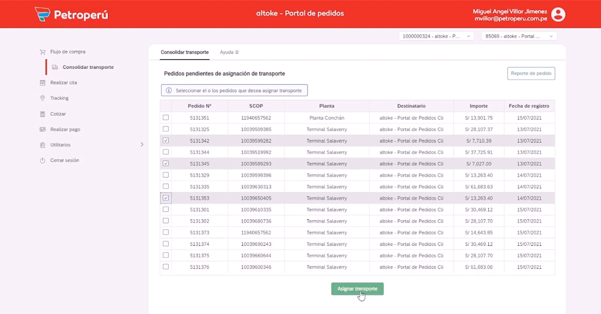Click the Cerrar sesión power icon

(43, 160)
